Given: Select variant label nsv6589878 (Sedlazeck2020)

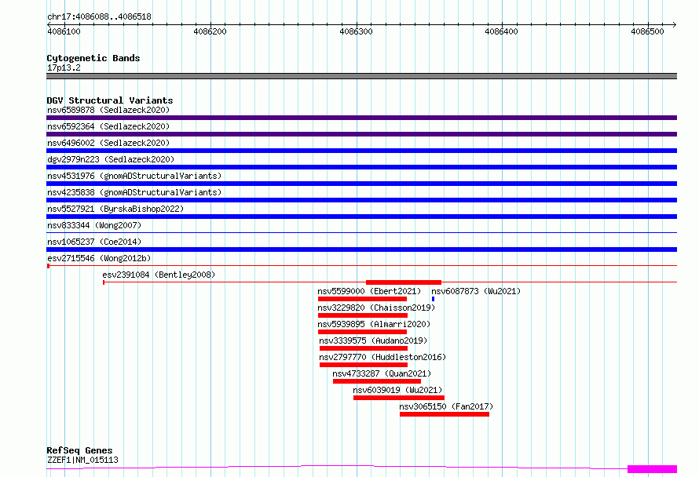Looking at the screenshot, I should click(108, 110).
